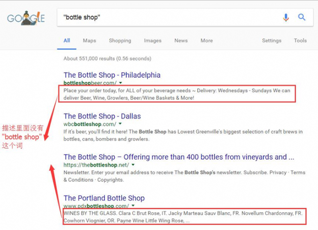The image size is (318, 230).
Task: Switch to the Maps tab
Action: click(89, 41)
